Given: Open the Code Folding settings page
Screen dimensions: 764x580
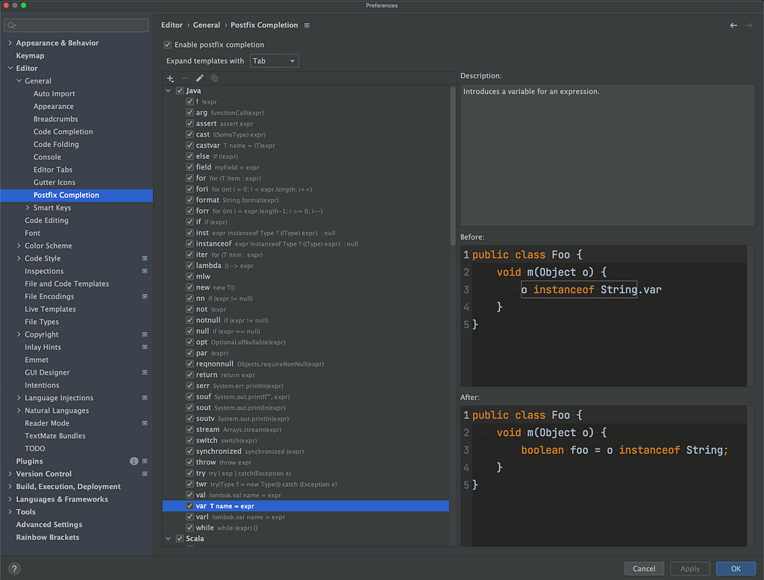Looking at the screenshot, I should click(56, 144).
